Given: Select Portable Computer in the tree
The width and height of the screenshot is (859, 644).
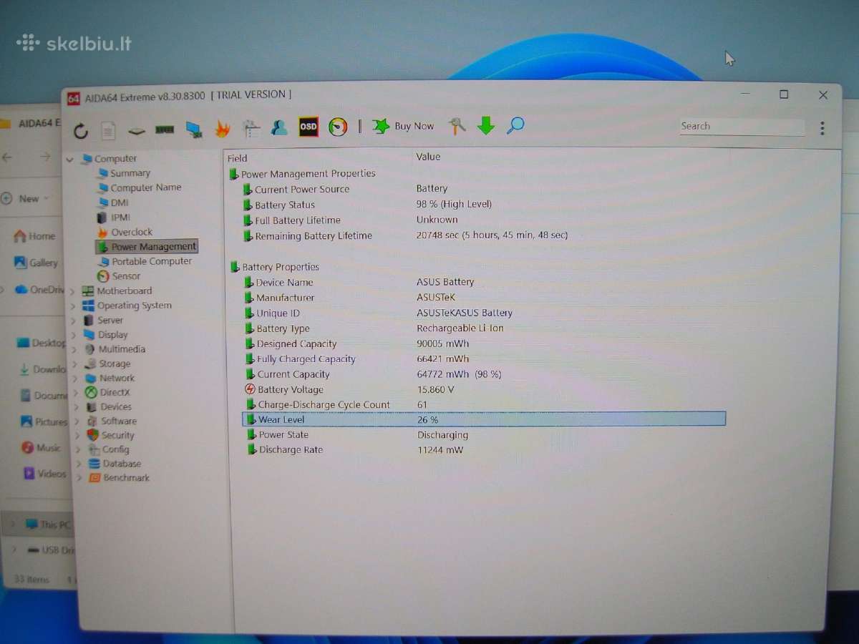Looking at the screenshot, I should point(152,261).
